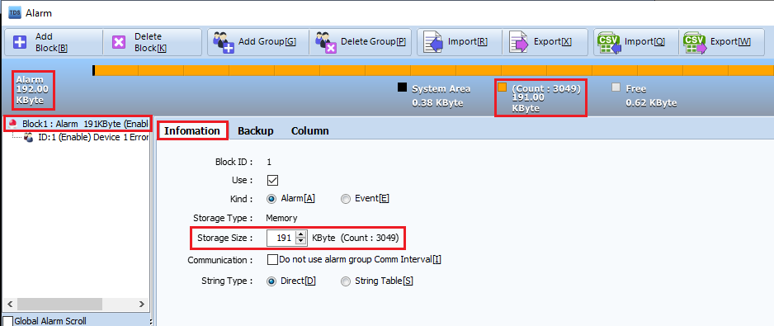Select the Direct[D] string type

271,281
